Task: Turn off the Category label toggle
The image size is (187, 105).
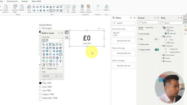Action: [157, 50]
